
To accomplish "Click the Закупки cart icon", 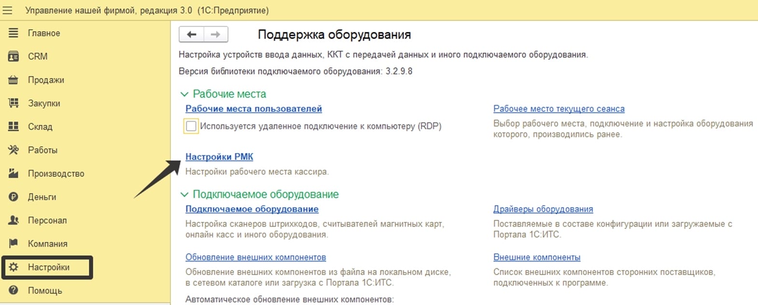I will tap(14, 103).
